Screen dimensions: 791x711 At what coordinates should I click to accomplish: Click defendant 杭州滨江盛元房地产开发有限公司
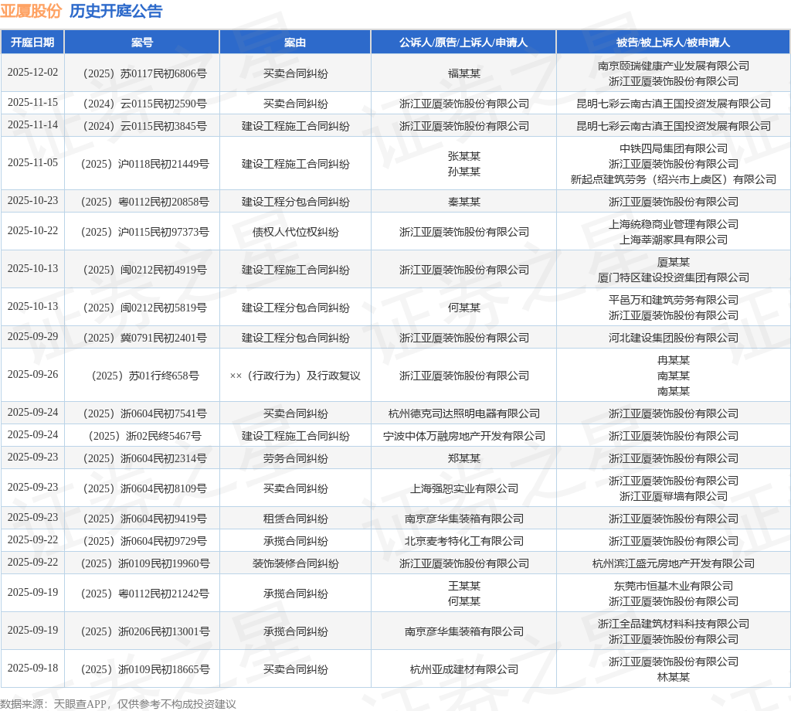coord(674,563)
